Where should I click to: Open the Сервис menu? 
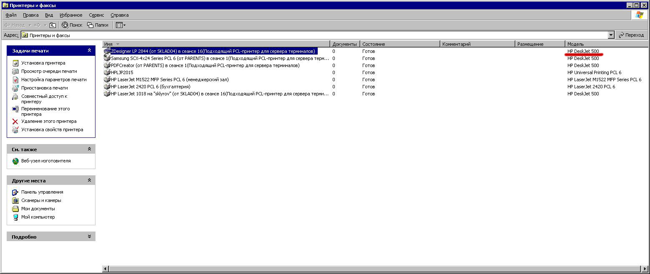(96, 15)
